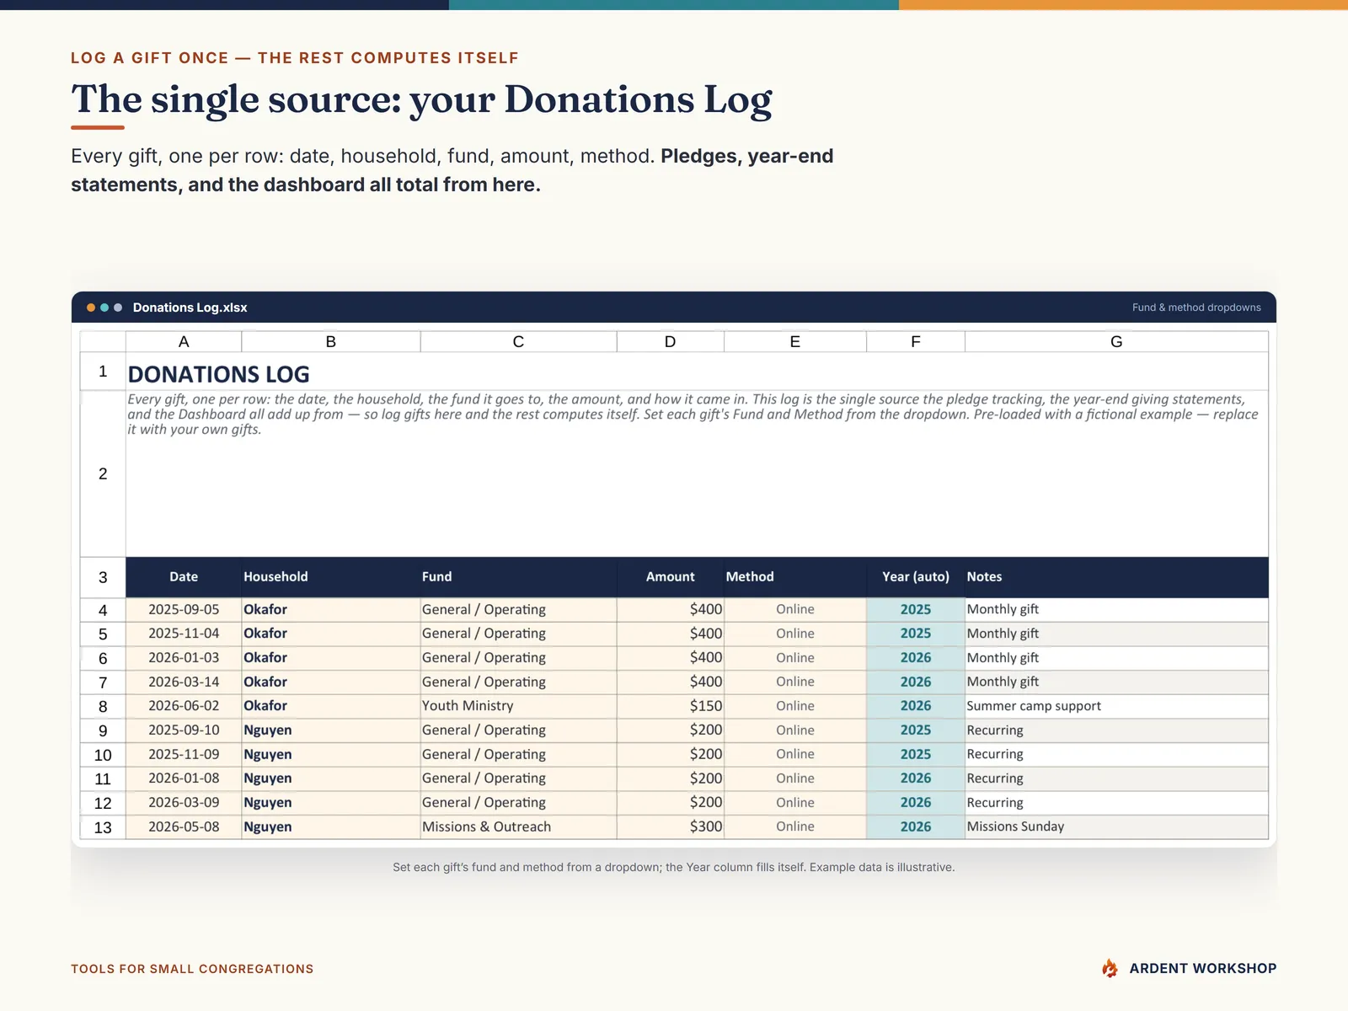Image resolution: width=1348 pixels, height=1011 pixels.
Task: Click the Ardent Workshop brand name
Action: click(x=1203, y=969)
